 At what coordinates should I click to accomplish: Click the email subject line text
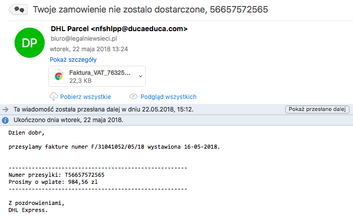click(150, 10)
